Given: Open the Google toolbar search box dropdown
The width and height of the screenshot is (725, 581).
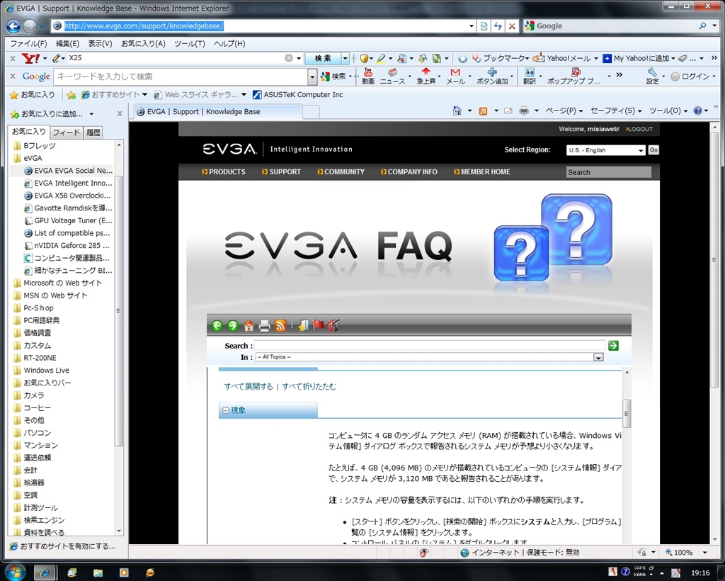Looking at the screenshot, I should coord(312,77).
